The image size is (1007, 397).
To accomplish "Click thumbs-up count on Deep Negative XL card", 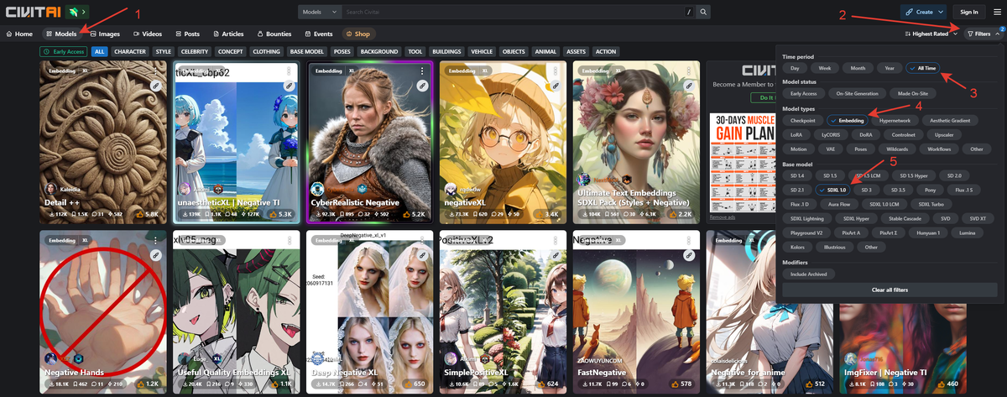I will 415,384.
